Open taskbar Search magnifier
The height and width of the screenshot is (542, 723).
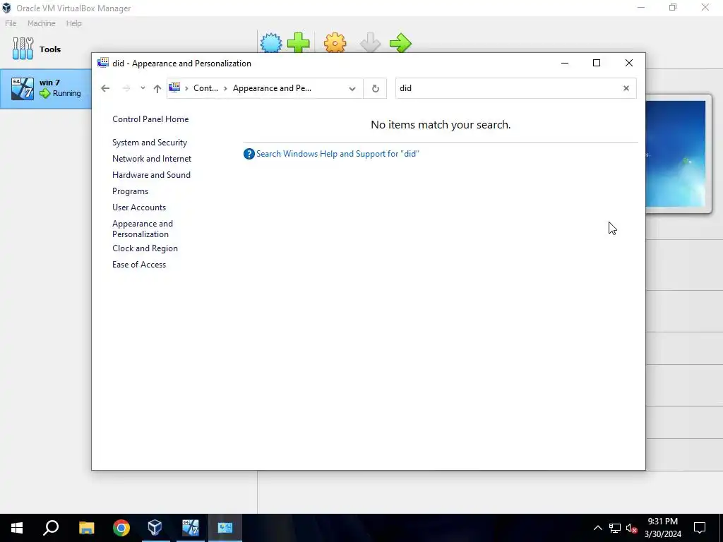point(51,528)
